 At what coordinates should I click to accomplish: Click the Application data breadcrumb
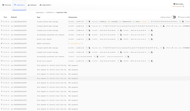(62, 12)
